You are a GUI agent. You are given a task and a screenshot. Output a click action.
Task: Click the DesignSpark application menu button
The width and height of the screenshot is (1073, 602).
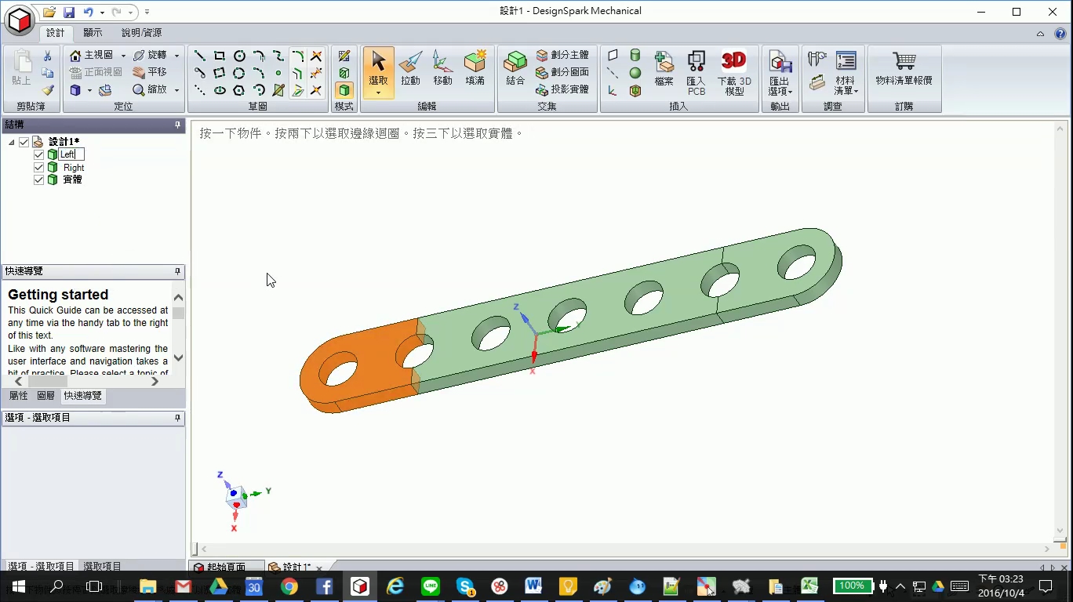pos(19,19)
